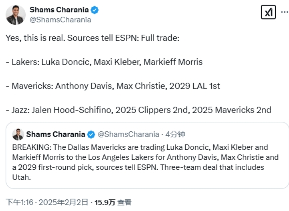Click the Lakers: Luka Doncic trade line
This screenshot has height=211, width=289.
104,62
